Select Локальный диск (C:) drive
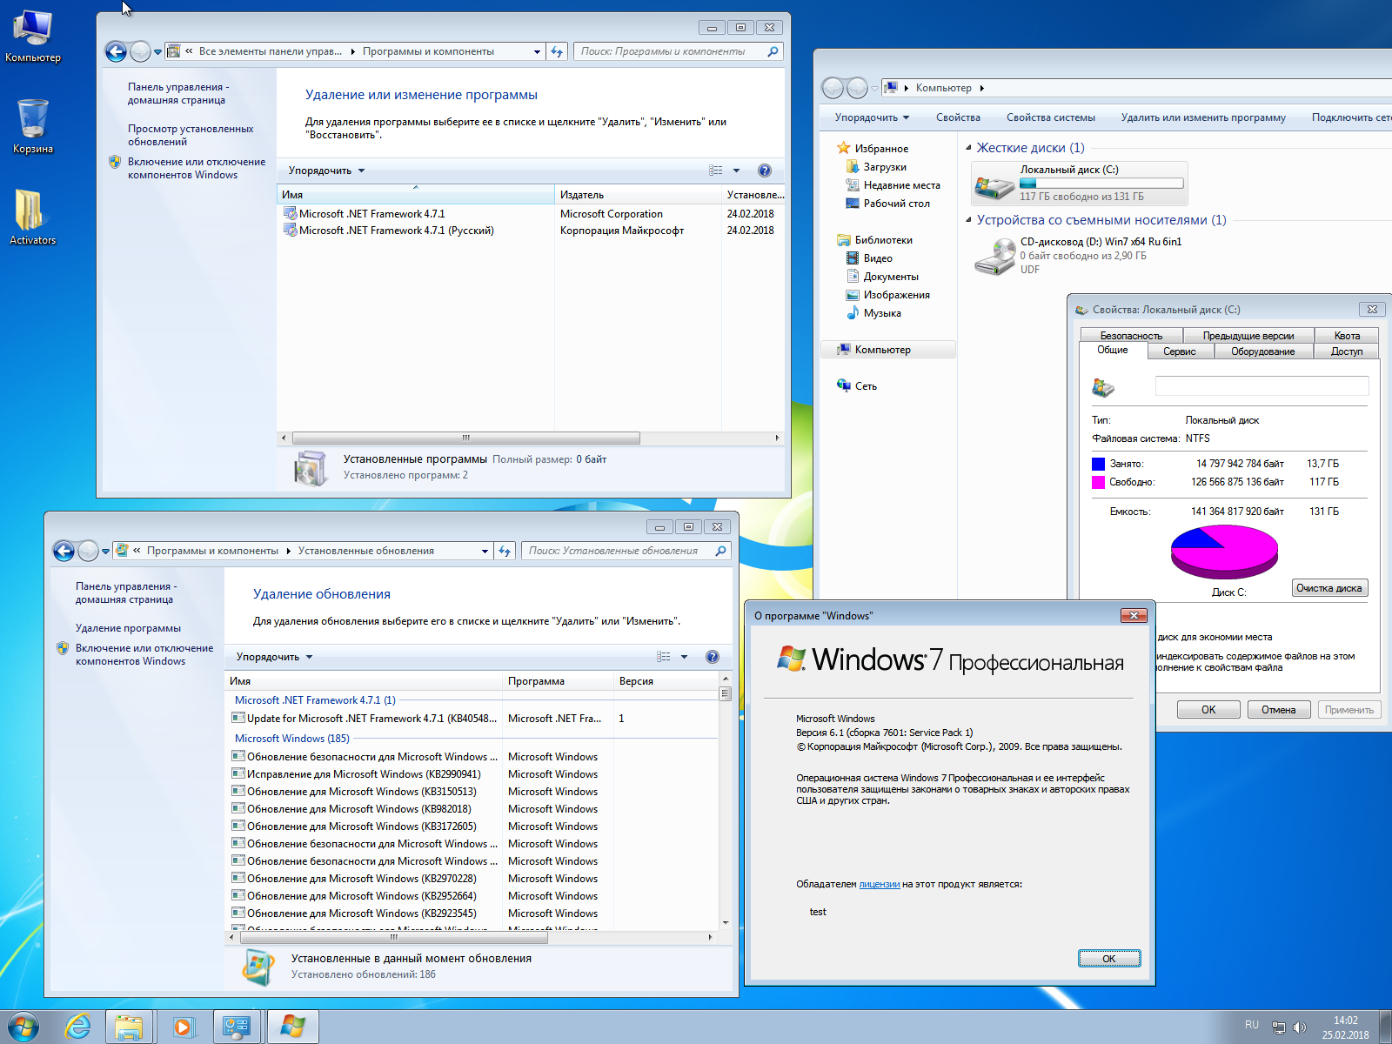Viewport: 1392px width, 1044px height. click(x=1080, y=183)
